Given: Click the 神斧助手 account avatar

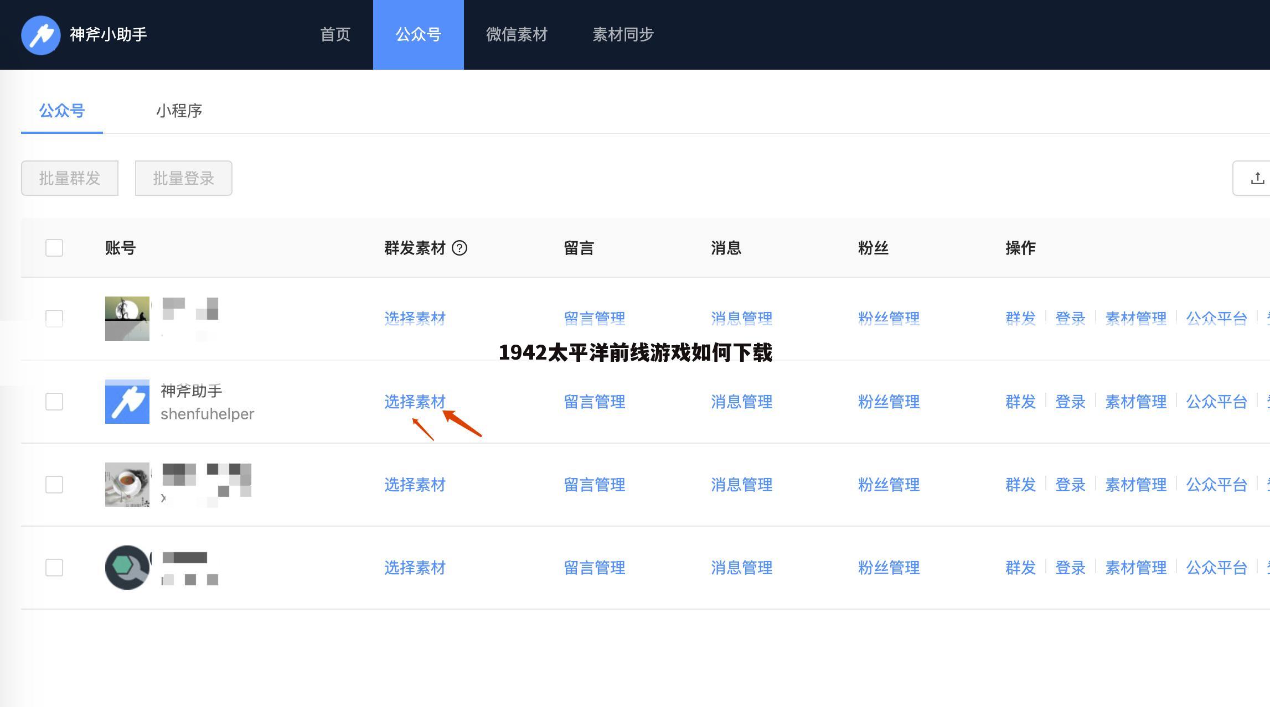Looking at the screenshot, I should [127, 402].
